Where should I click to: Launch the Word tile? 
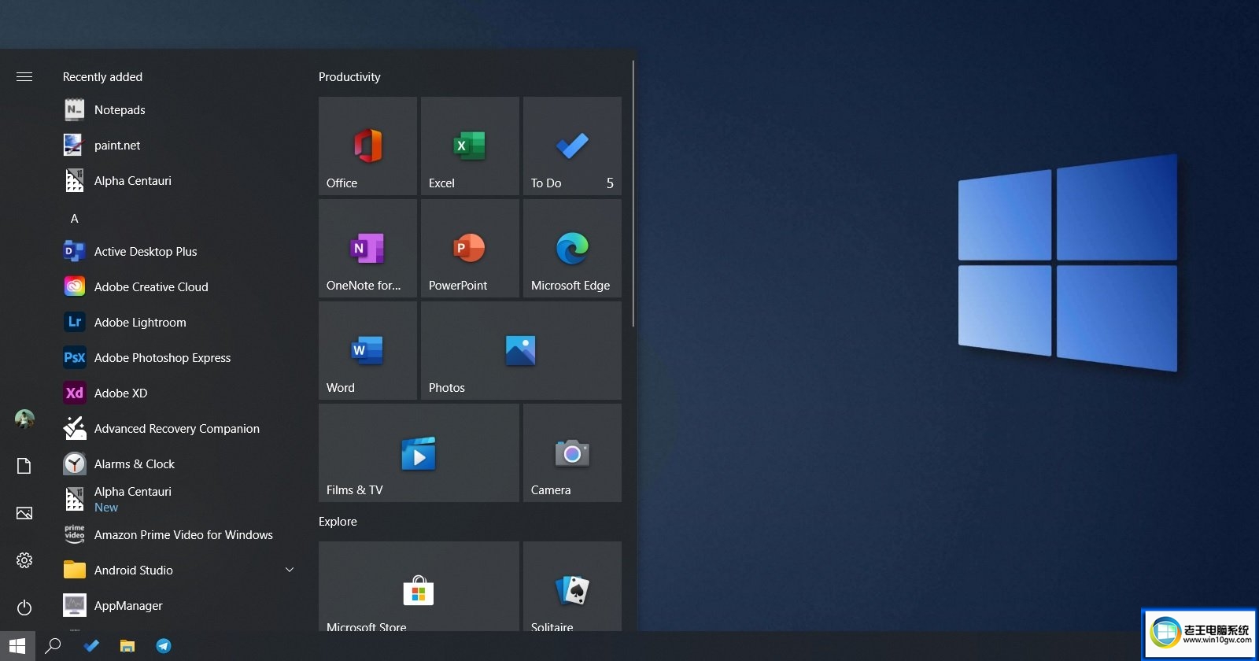click(x=367, y=350)
